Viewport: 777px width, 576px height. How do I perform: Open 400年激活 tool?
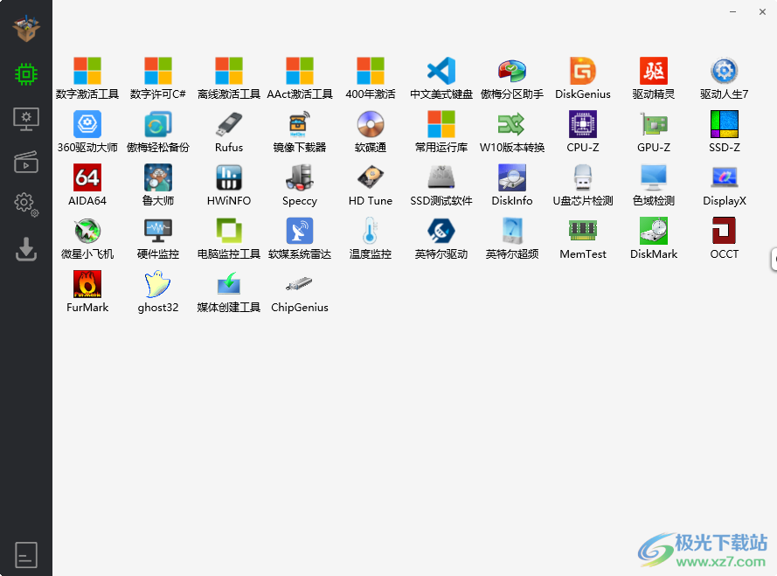pyautogui.click(x=371, y=71)
